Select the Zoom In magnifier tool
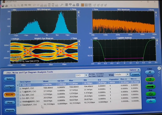 pyautogui.click(x=11, y=6)
